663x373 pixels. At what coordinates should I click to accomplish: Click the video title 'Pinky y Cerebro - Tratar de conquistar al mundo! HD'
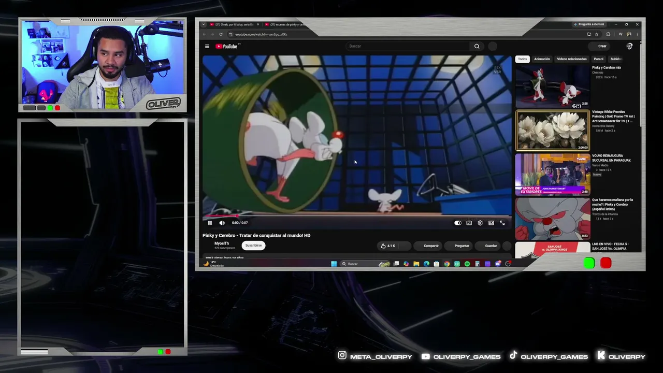(256, 235)
